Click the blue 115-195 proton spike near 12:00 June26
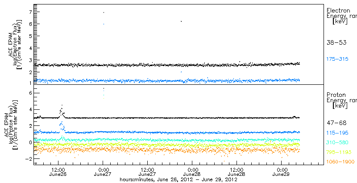Screen dimensions: 357x183 pos(62,126)
